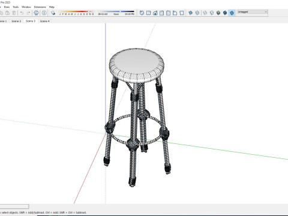The width and height of the screenshot is (288, 216).
Task: Click the status bar selection hint text
Action: pos(43,212)
